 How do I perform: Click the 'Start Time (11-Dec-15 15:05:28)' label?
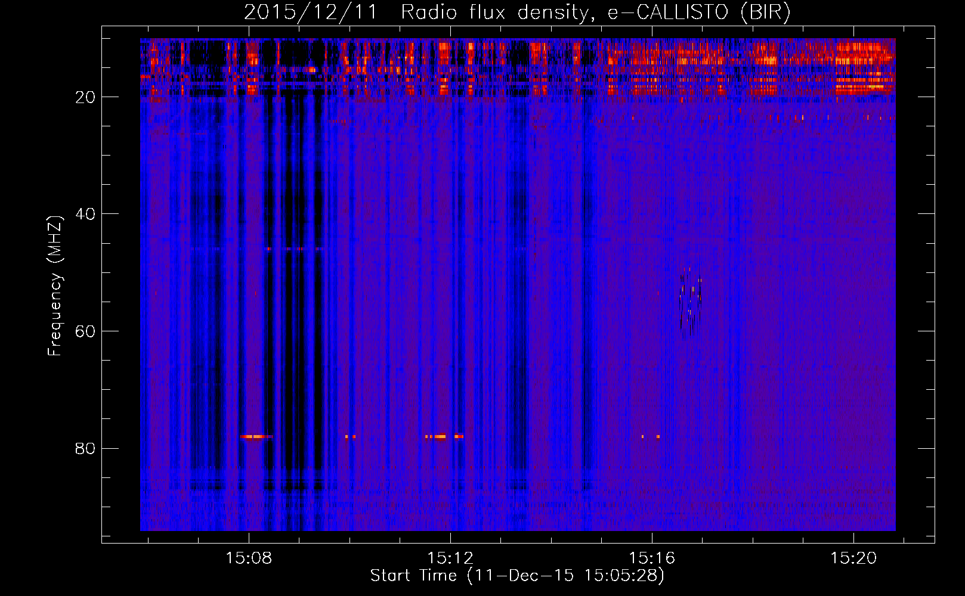pos(517,576)
